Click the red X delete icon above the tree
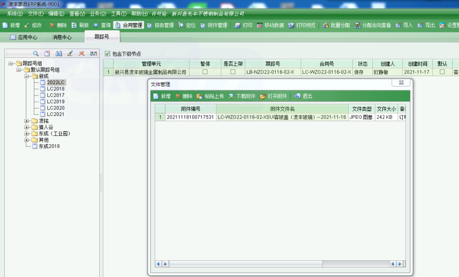 [81, 54]
